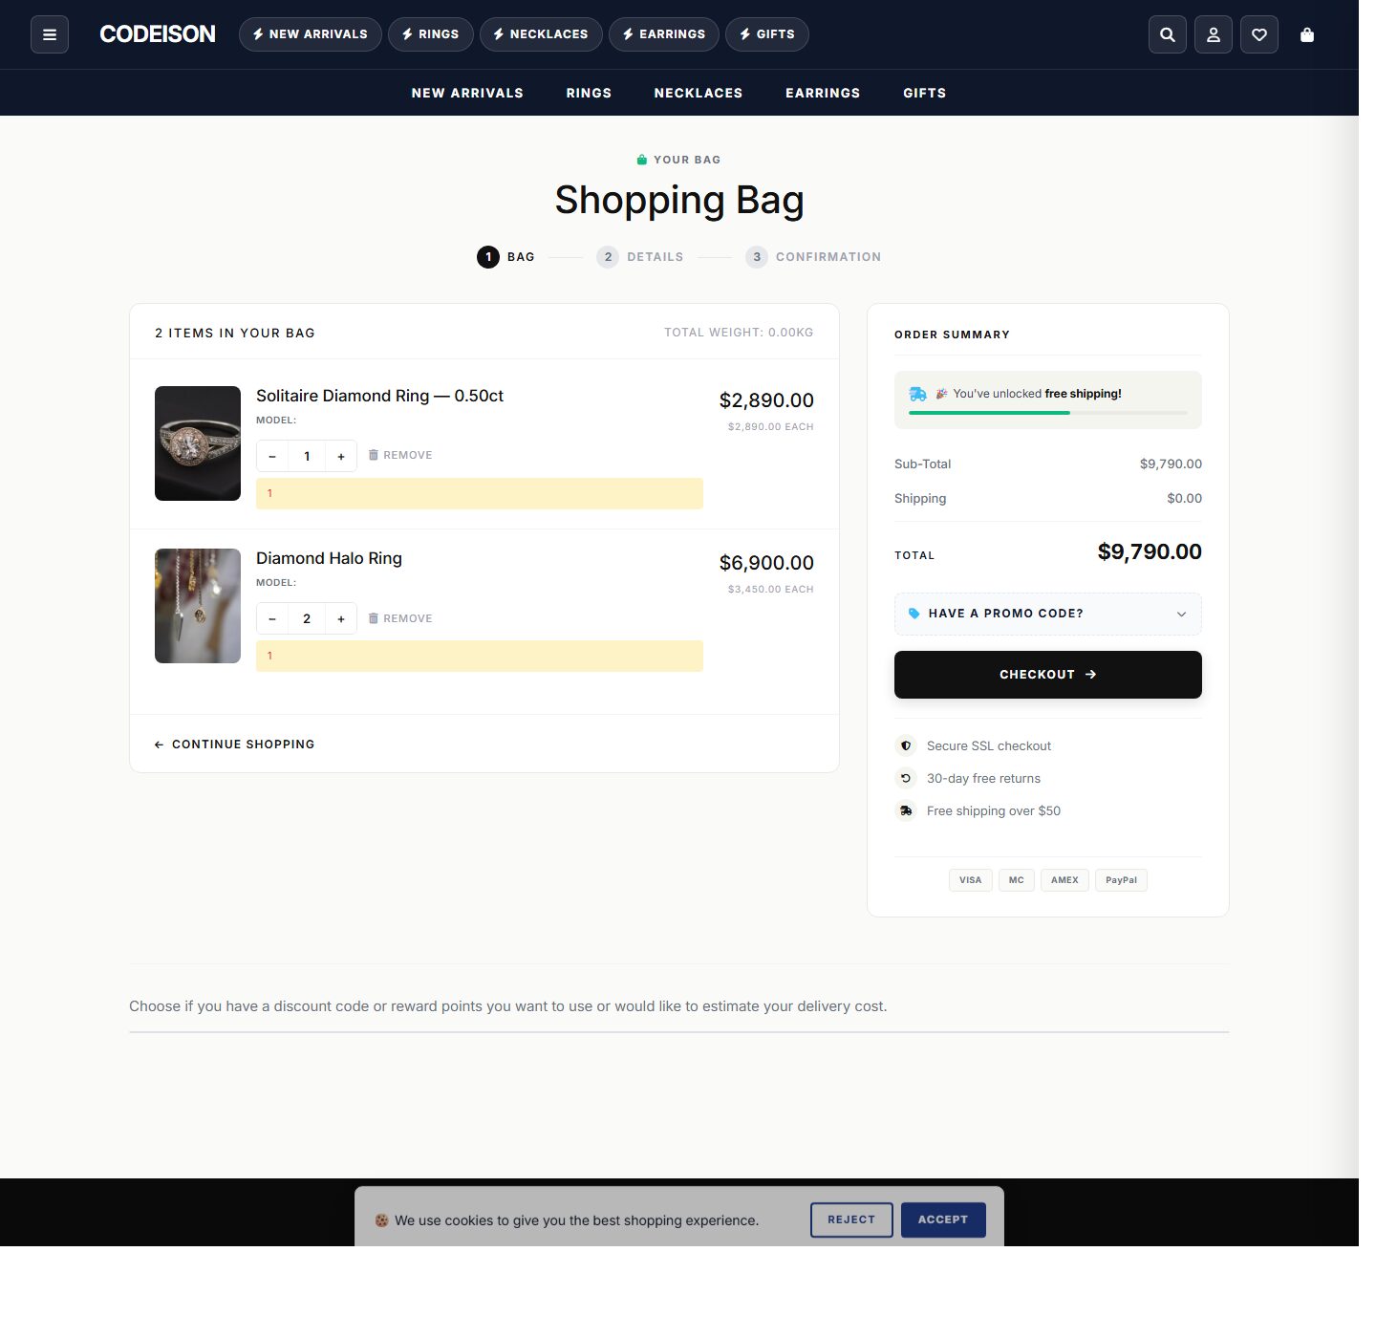Open the user account icon

1214,34
